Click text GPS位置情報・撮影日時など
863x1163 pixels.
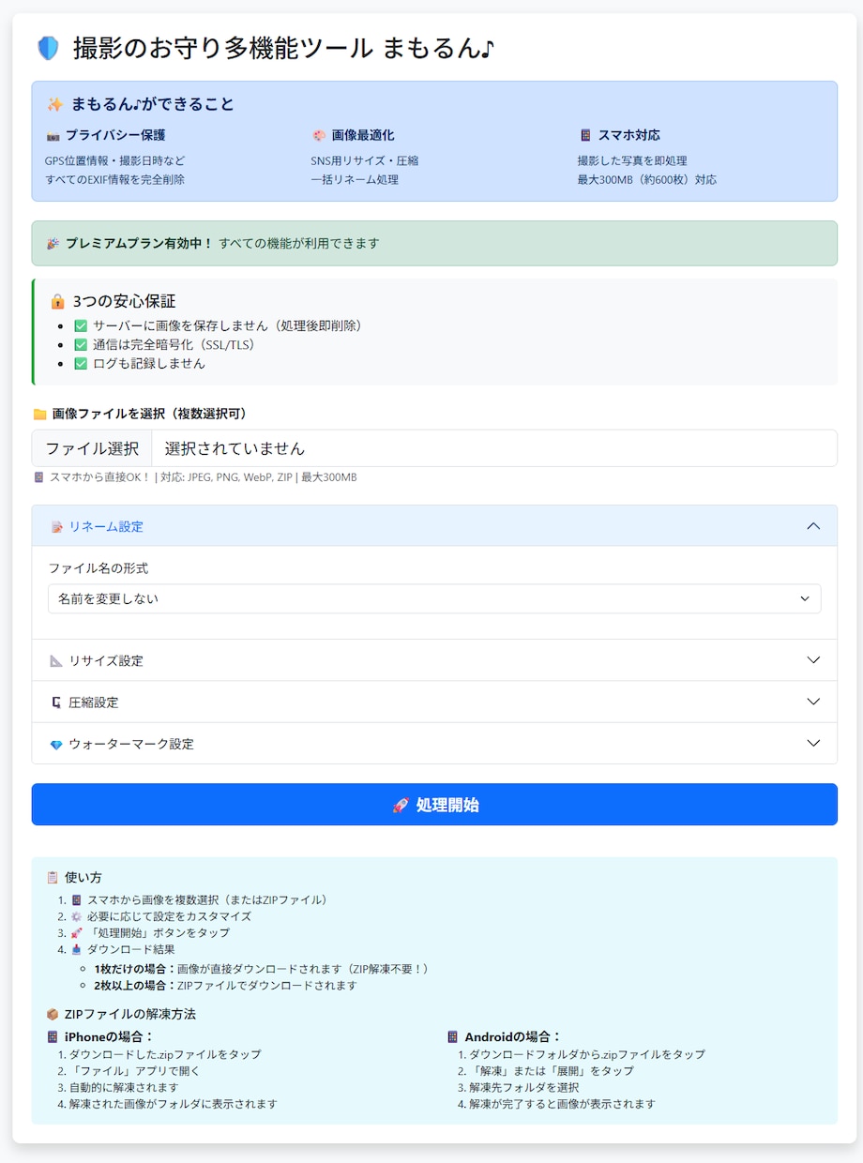[114, 161]
